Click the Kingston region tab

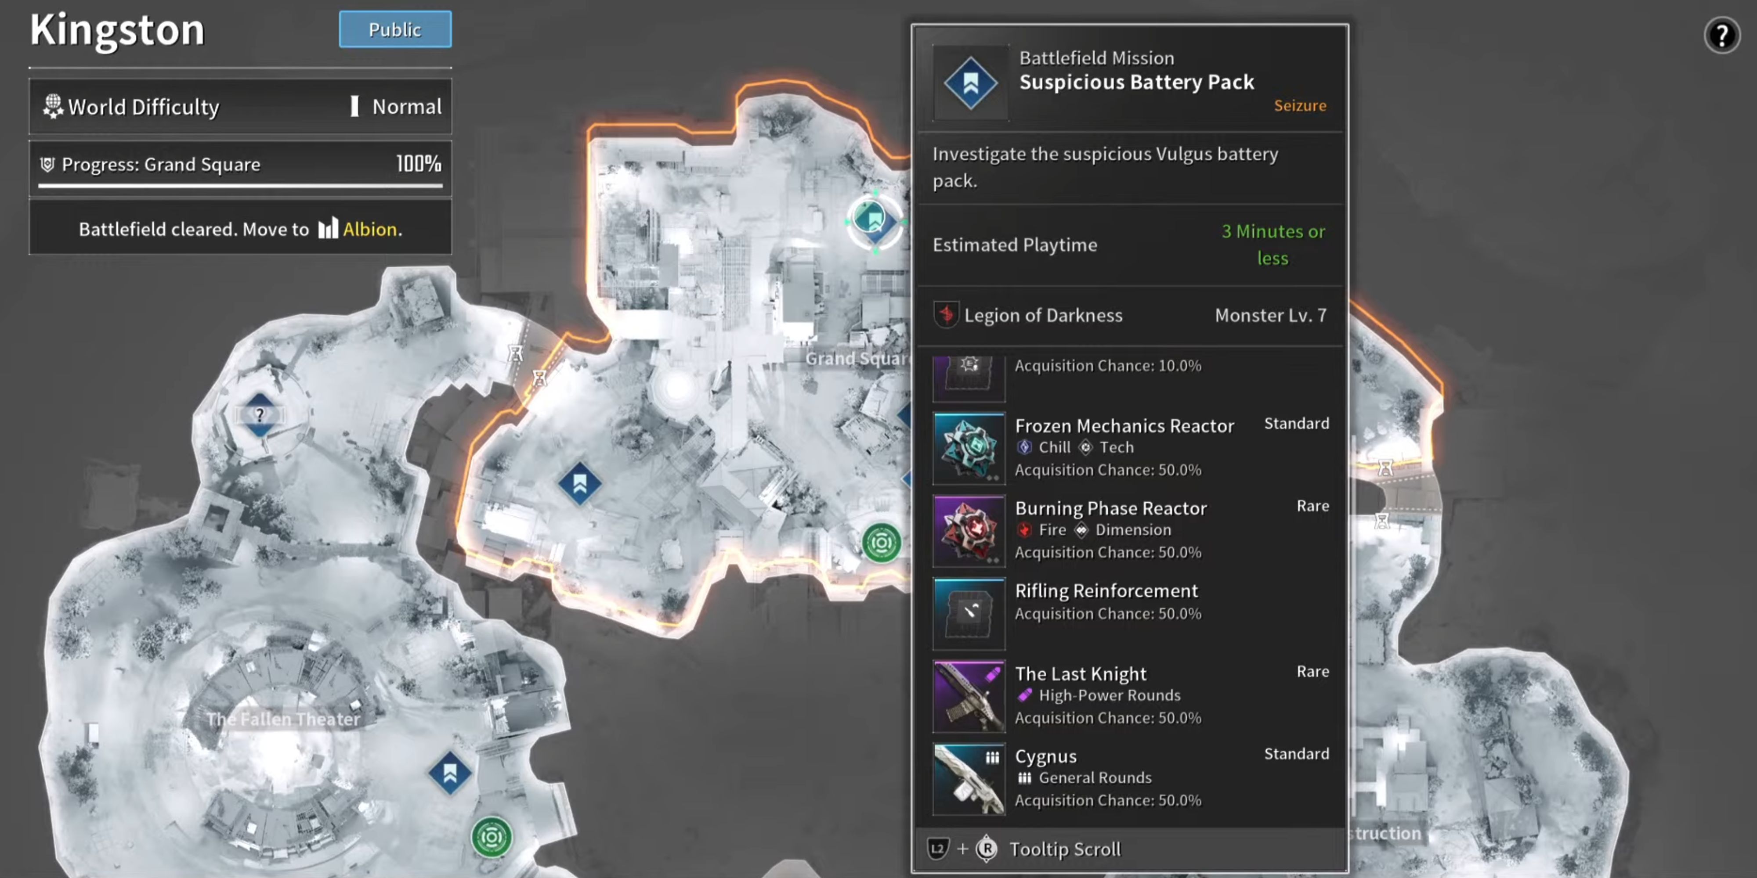click(118, 30)
